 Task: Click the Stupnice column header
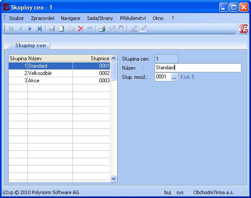[x=91, y=58]
